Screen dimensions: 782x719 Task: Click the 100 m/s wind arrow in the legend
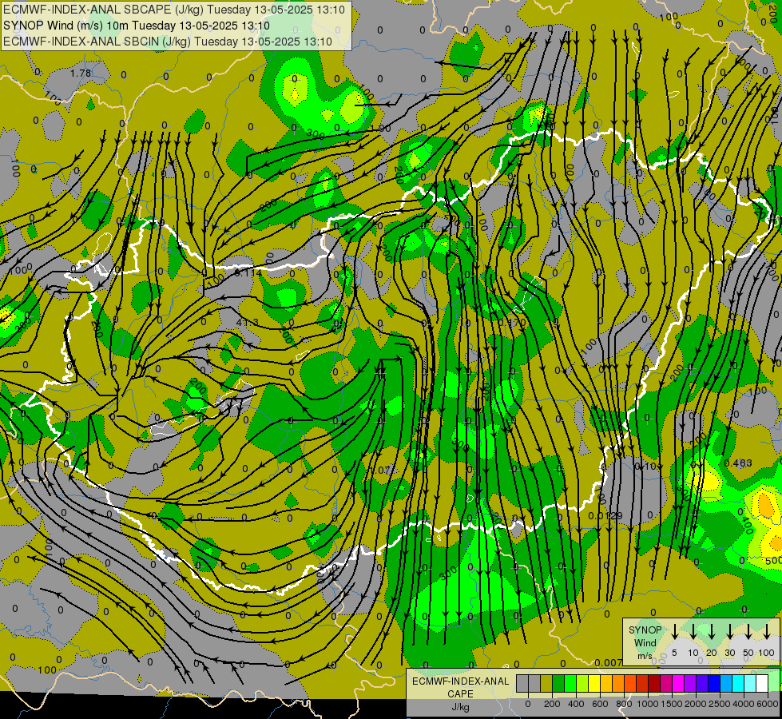click(x=767, y=632)
